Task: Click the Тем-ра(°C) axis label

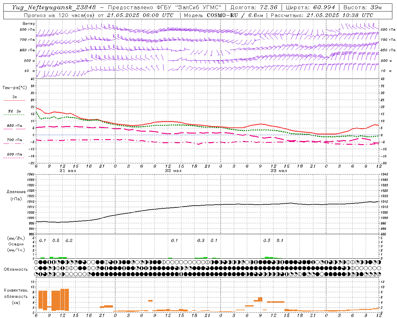Action: (x=15, y=88)
